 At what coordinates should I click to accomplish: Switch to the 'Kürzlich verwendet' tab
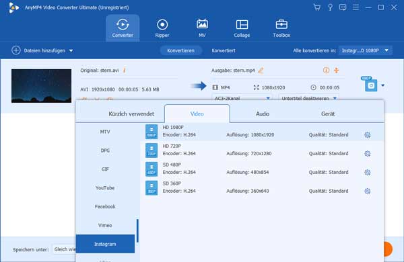pos(131,114)
